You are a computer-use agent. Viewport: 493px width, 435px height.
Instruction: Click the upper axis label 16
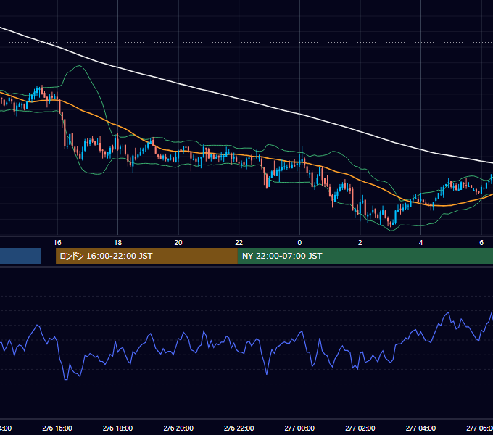pos(57,243)
